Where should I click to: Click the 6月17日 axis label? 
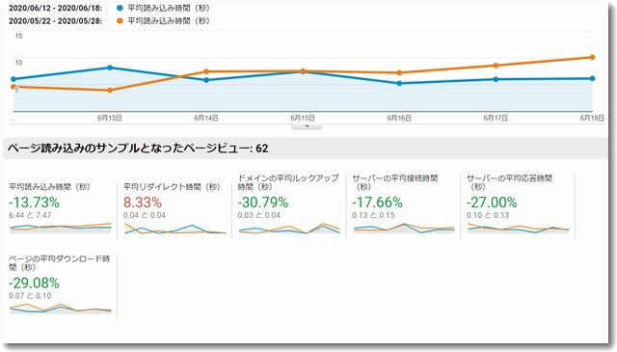click(496, 118)
